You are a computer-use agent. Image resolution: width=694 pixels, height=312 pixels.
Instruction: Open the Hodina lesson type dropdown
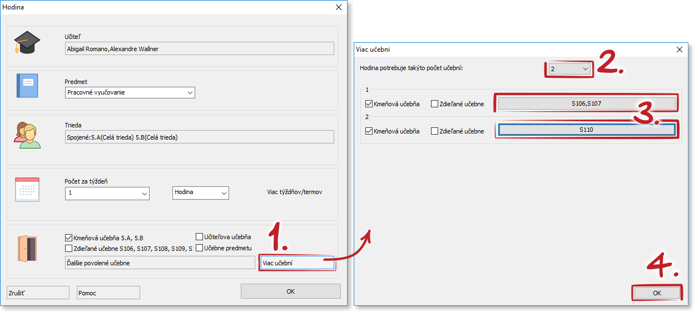click(x=201, y=192)
